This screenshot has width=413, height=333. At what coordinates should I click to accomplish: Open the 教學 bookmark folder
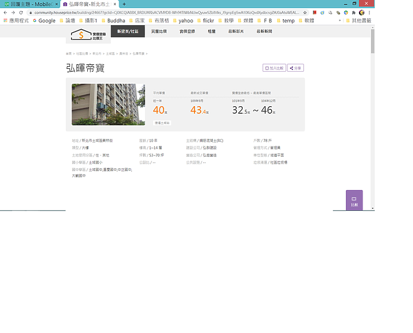226,21
